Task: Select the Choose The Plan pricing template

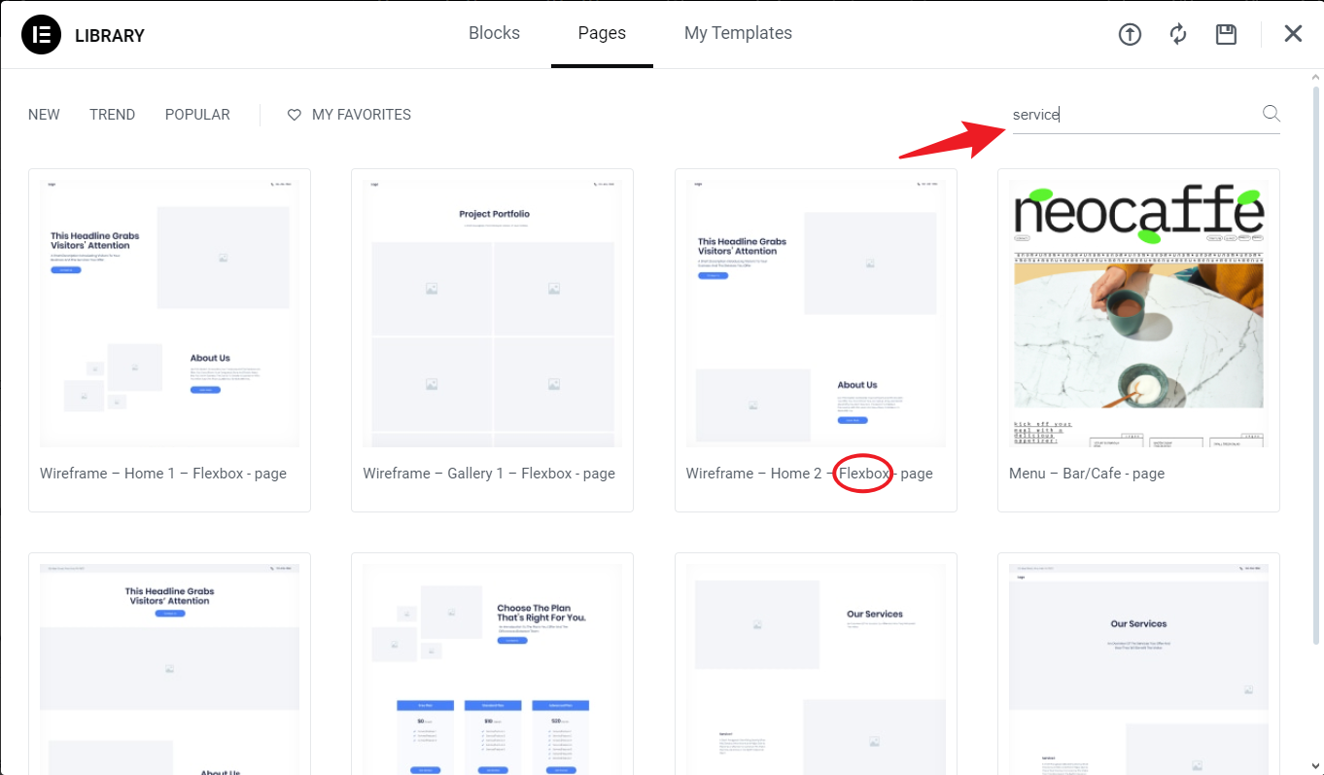Action: pyautogui.click(x=492, y=669)
